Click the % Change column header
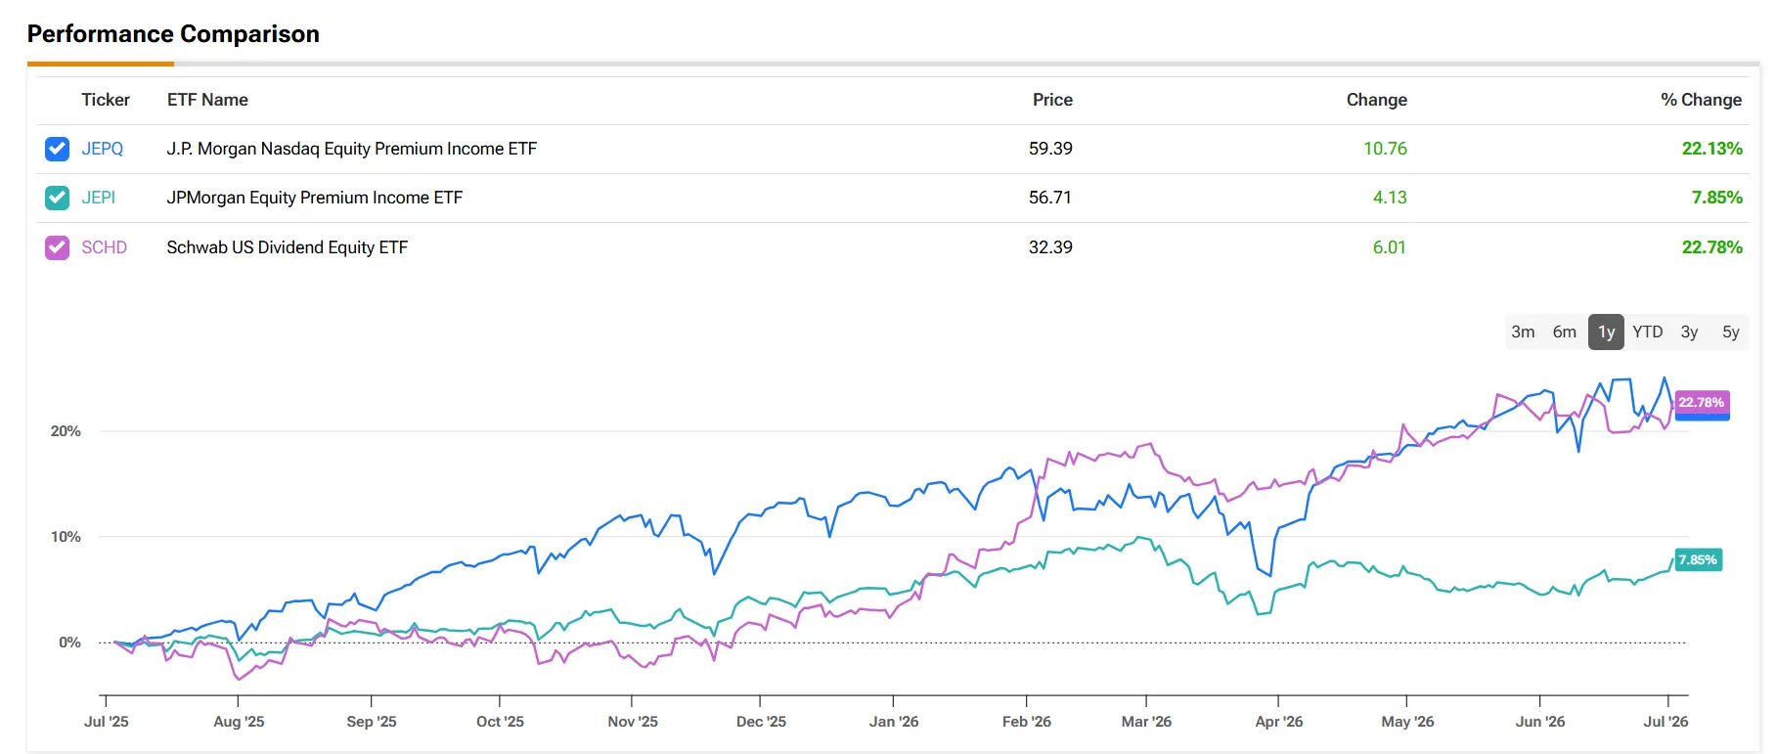 click(1702, 100)
